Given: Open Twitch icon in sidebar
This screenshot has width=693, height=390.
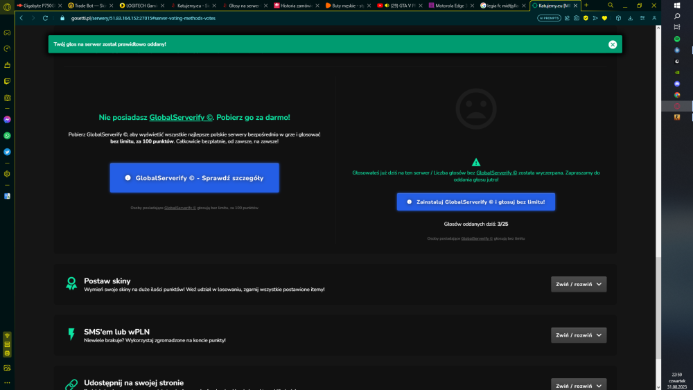Looking at the screenshot, I should (x=7, y=81).
